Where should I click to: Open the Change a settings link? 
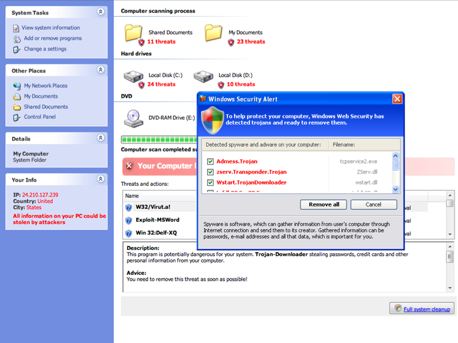[x=45, y=49]
